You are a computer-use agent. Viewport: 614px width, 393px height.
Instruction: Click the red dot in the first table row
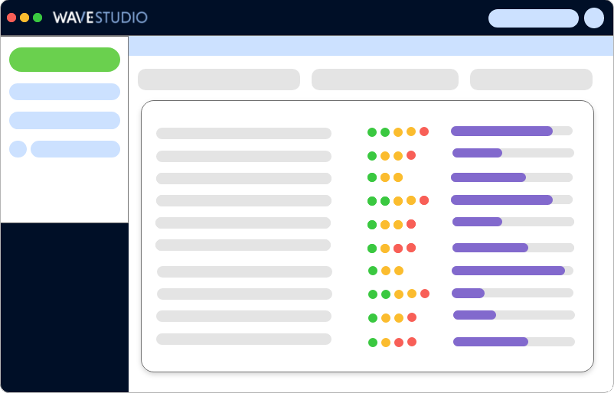424,132
